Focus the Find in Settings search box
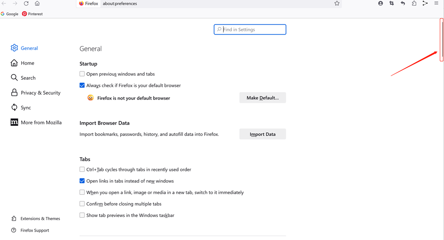The width and height of the screenshot is (444, 240). (x=250, y=29)
